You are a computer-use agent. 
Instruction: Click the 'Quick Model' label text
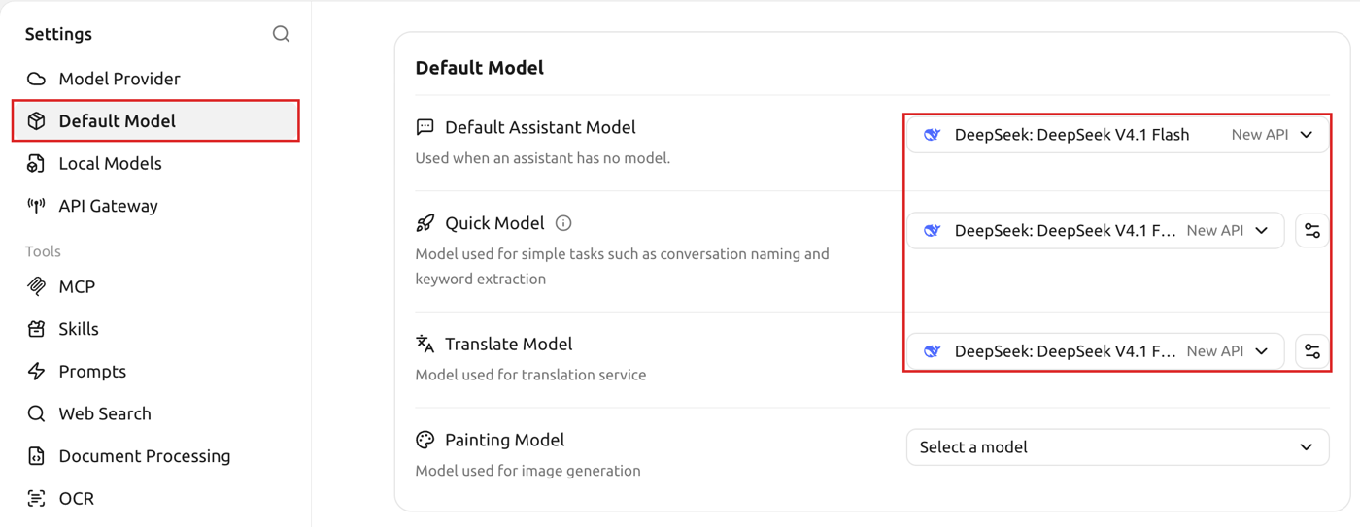pyautogui.click(x=494, y=223)
